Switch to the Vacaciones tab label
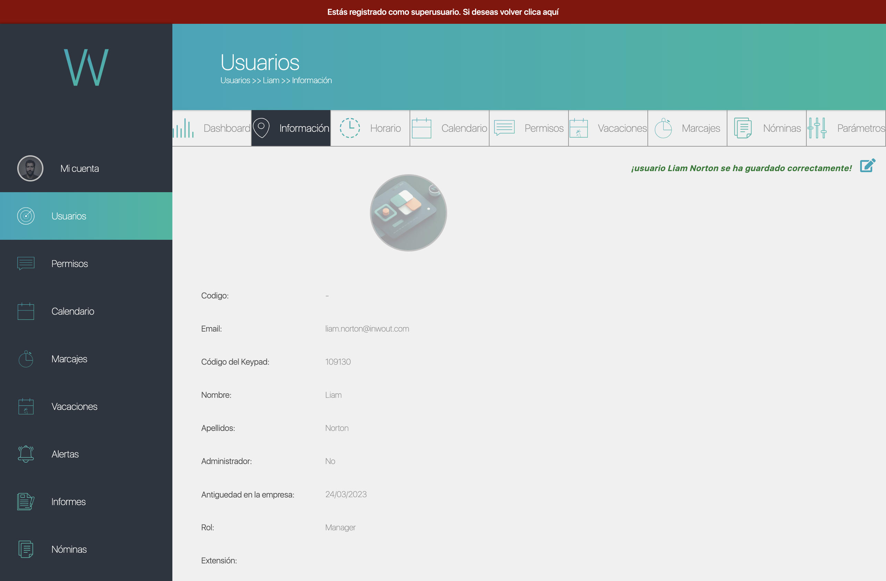 click(x=622, y=128)
